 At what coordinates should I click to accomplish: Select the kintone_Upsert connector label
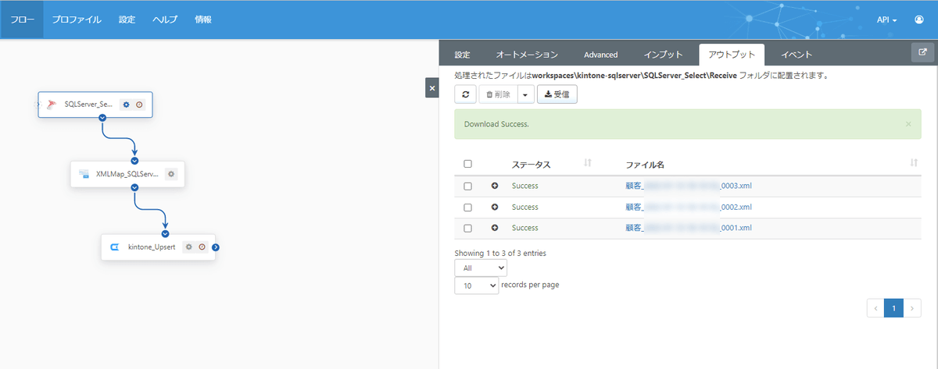[x=152, y=247]
